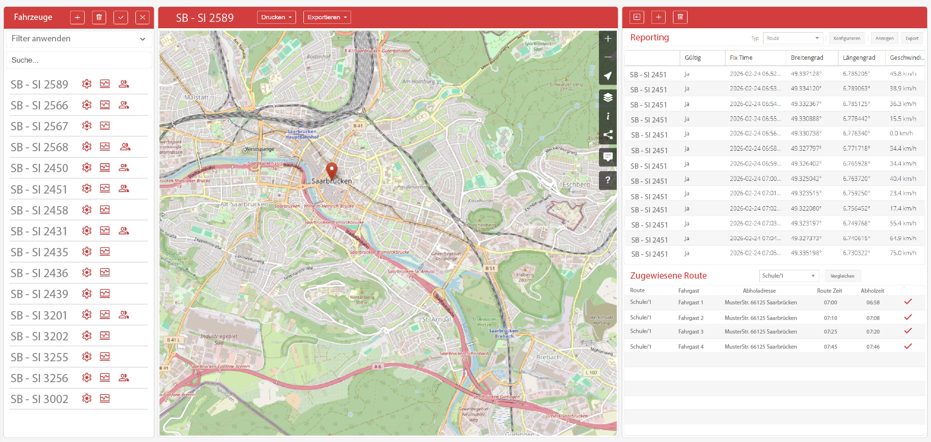
Task: Sort by Gültig column header
Action: tap(702, 58)
